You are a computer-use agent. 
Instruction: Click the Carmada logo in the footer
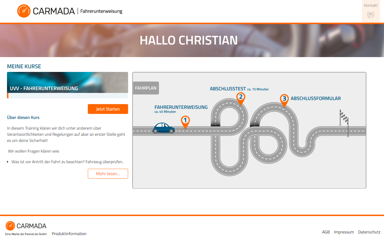(26, 226)
